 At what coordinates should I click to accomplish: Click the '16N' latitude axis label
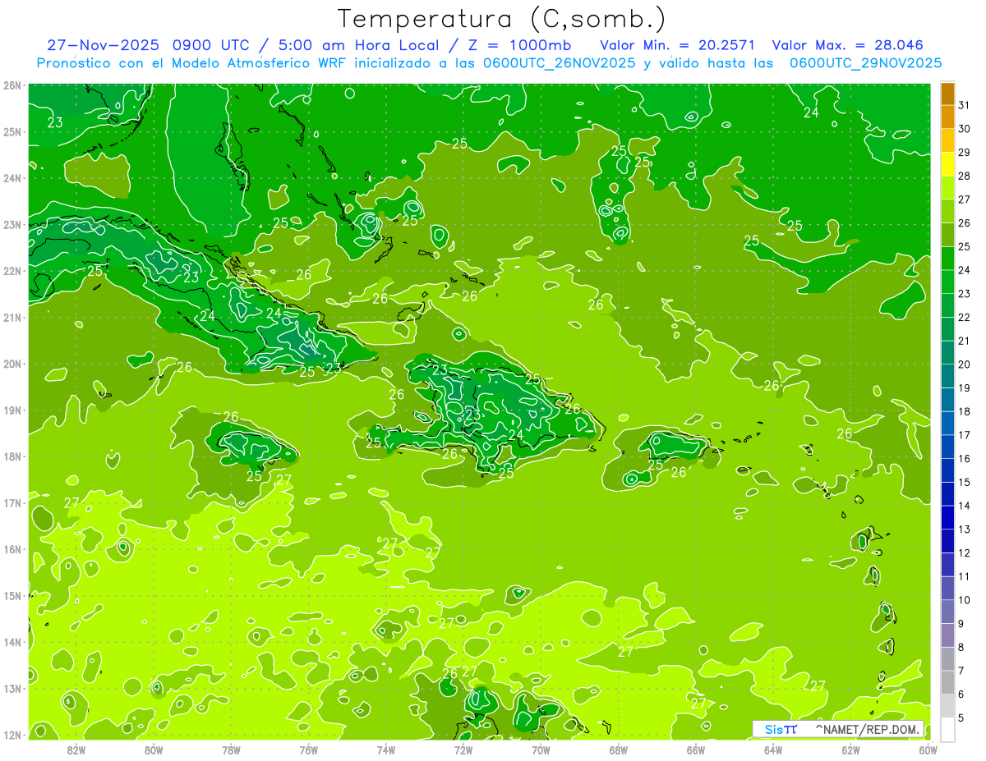(12, 549)
